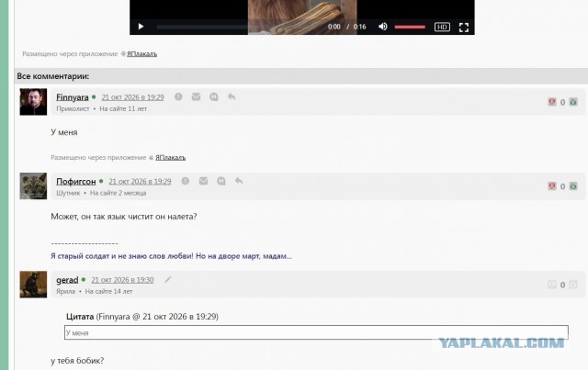Quote Finnyara's comment with the quote icon

point(214,97)
